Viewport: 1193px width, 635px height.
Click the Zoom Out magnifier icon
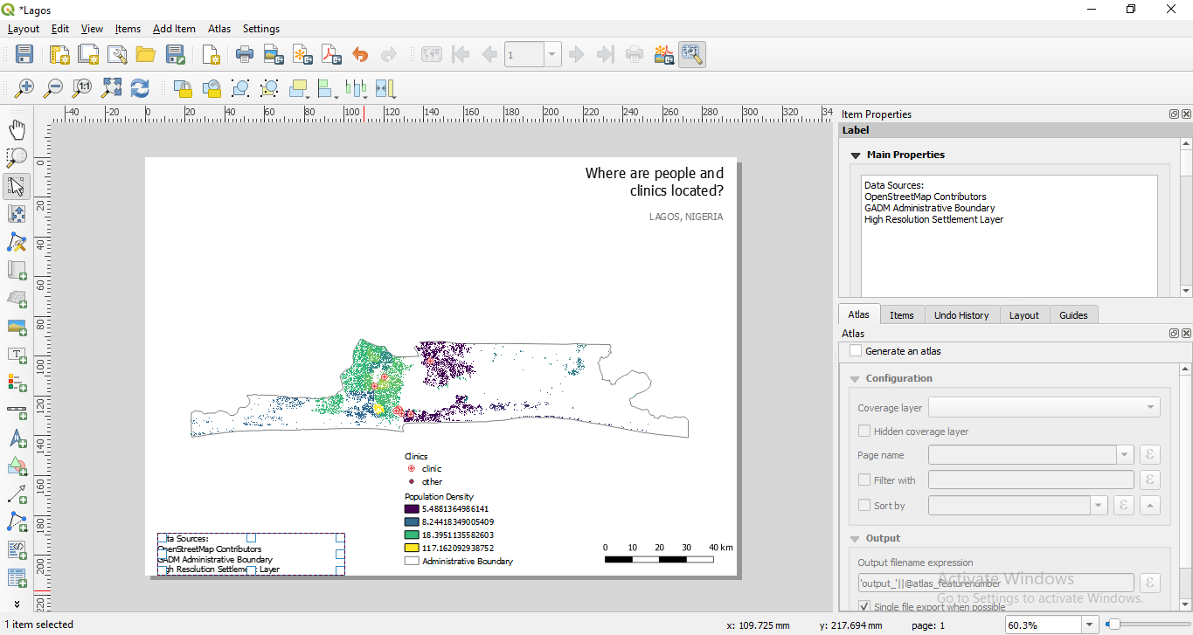click(x=53, y=88)
